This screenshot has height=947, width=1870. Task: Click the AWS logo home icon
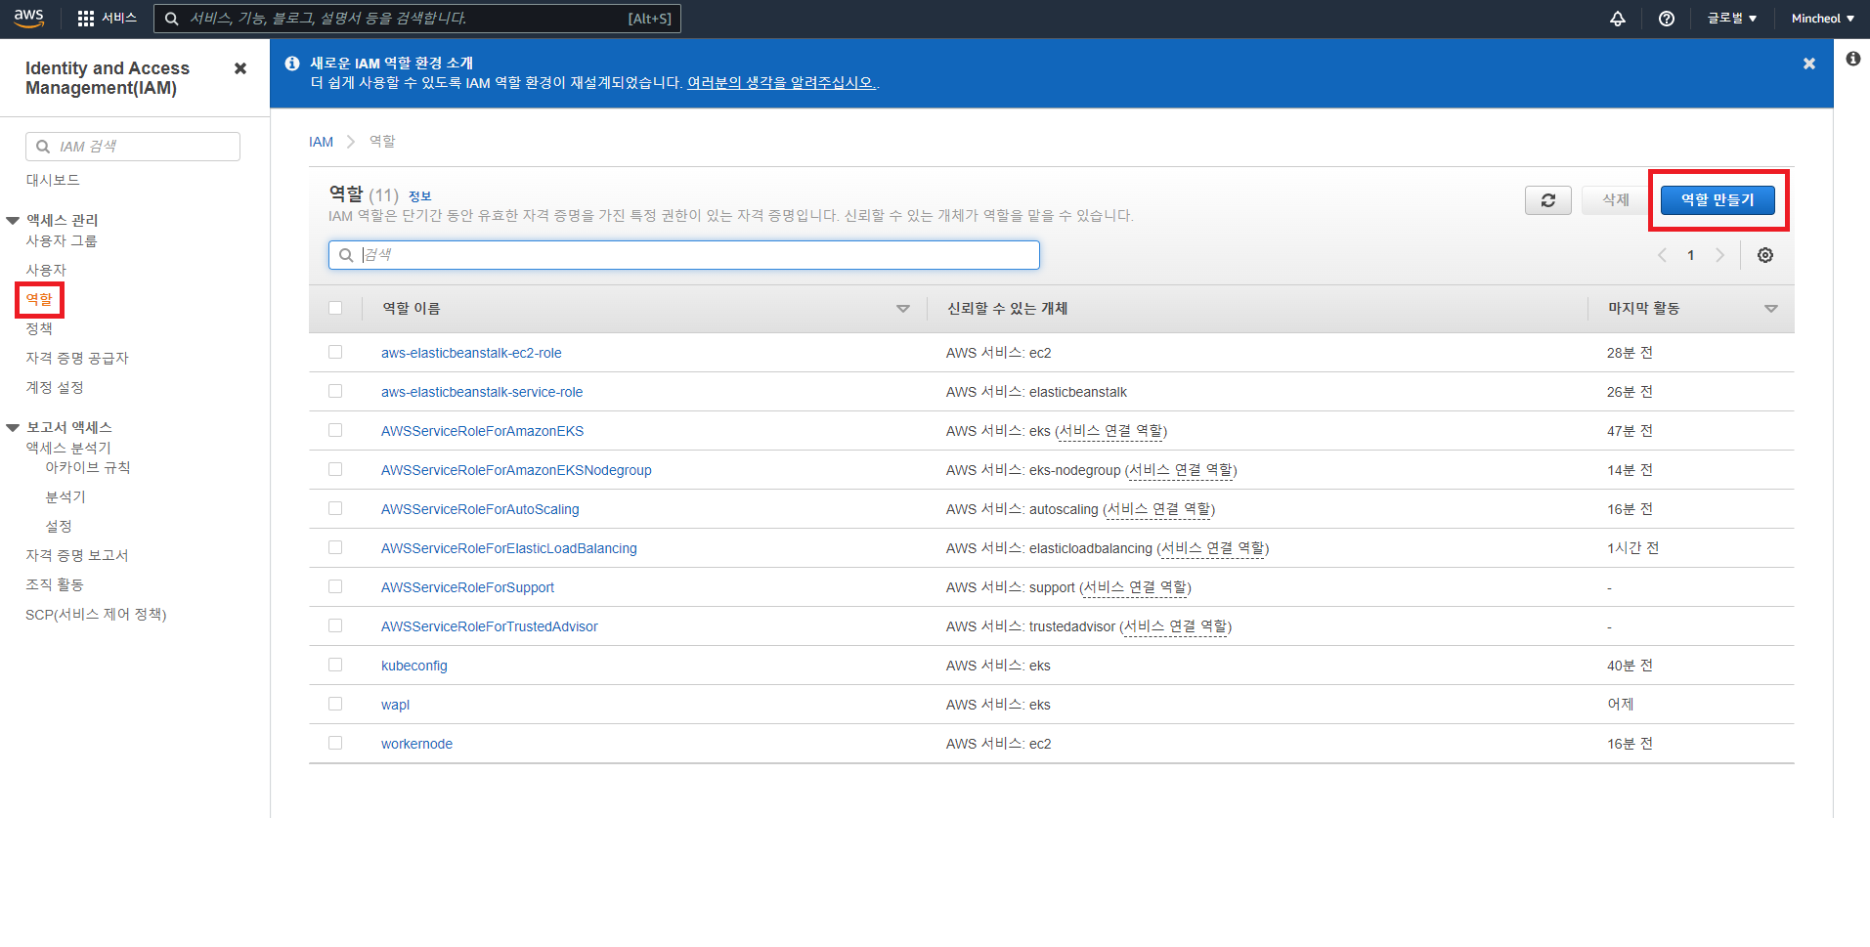[x=28, y=18]
